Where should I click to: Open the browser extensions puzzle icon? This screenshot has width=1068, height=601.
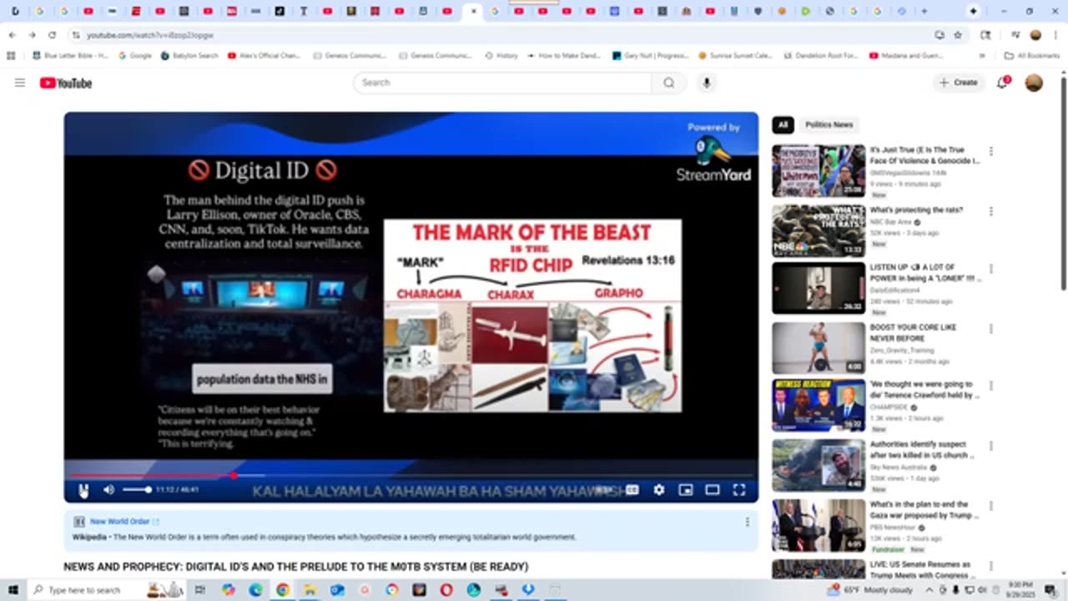pos(985,35)
